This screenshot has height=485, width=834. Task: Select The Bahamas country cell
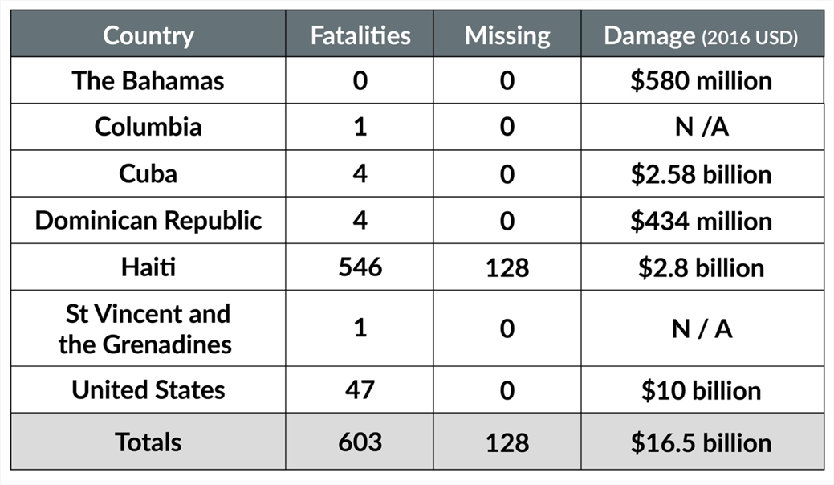pos(148,80)
